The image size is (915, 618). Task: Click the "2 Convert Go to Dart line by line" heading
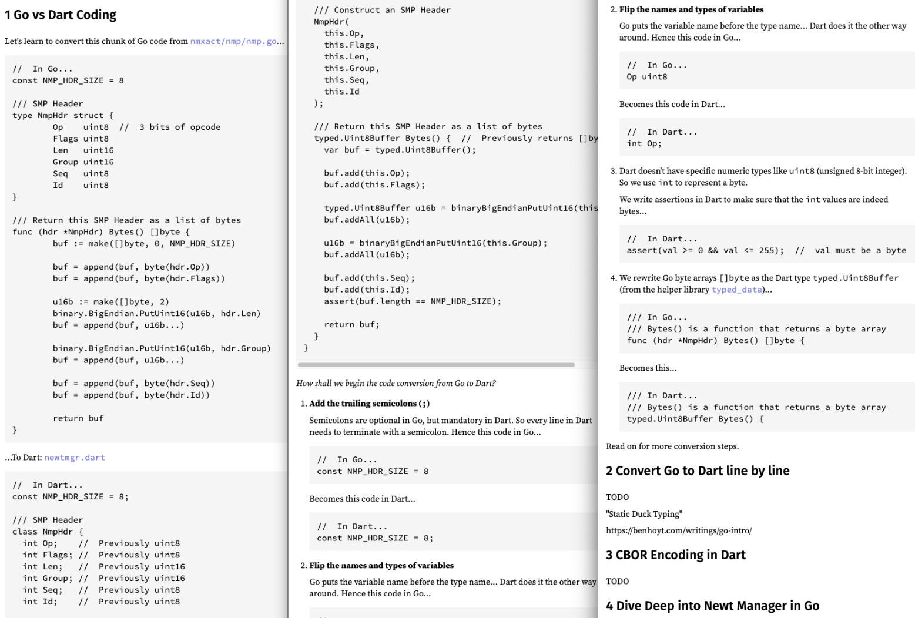[x=698, y=471]
